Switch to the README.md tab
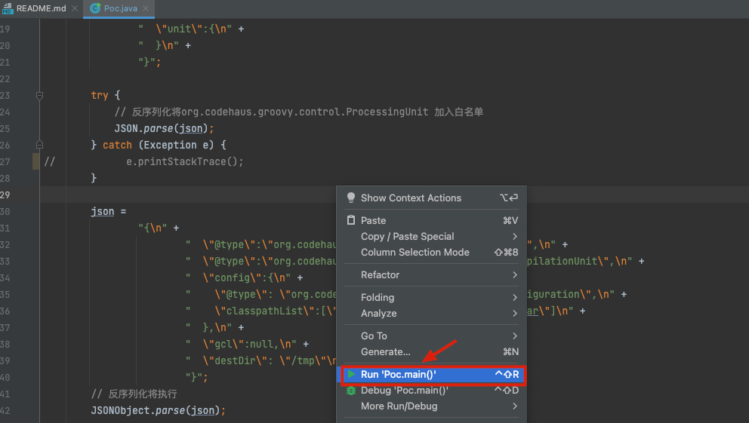This screenshot has height=423, width=749. point(41,8)
